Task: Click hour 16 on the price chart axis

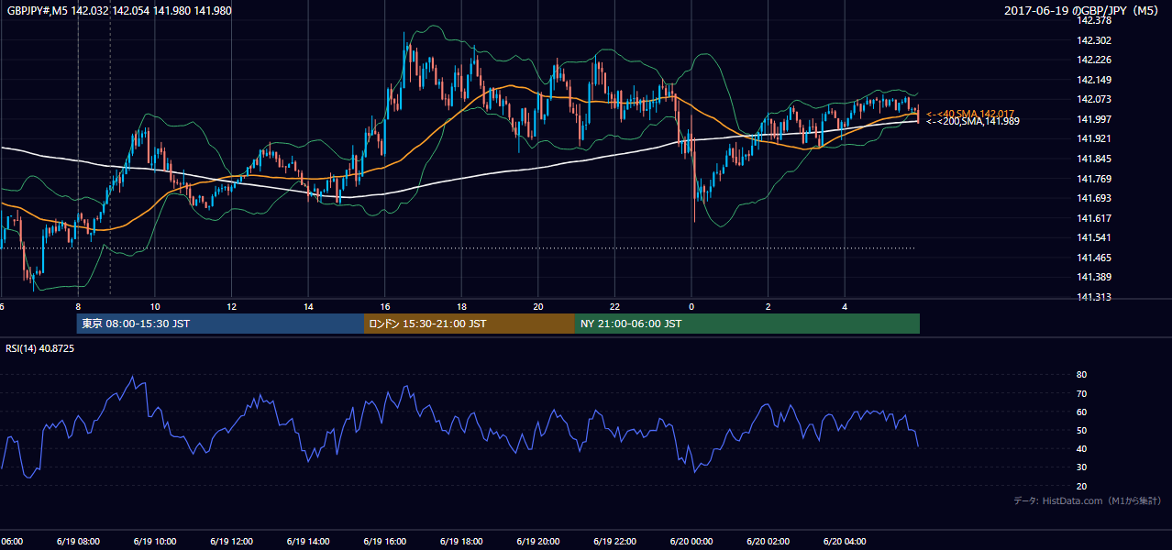Action: pyautogui.click(x=385, y=306)
